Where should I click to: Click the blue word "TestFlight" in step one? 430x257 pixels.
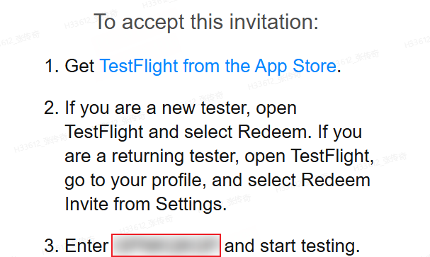(139, 67)
